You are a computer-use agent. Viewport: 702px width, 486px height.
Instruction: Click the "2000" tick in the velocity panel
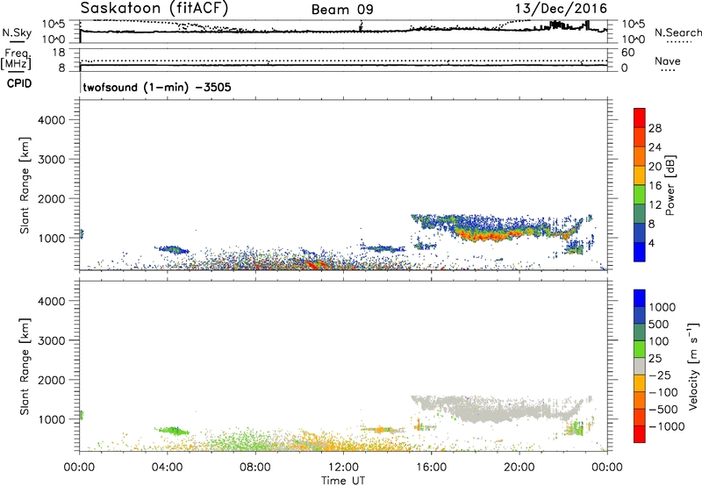pos(51,380)
